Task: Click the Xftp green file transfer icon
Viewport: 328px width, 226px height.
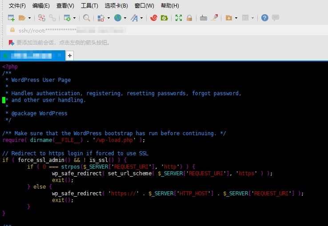Action: point(164,18)
